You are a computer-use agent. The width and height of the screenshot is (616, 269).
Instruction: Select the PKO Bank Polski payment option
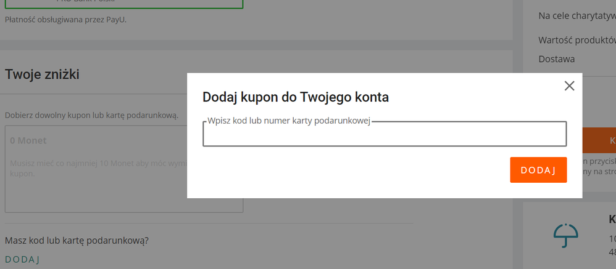(123, 3)
